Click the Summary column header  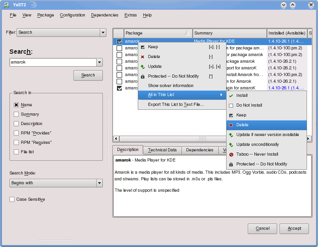[230, 33]
